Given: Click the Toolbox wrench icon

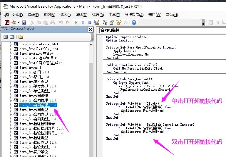Looking at the screenshot, I should [x=125, y=23].
